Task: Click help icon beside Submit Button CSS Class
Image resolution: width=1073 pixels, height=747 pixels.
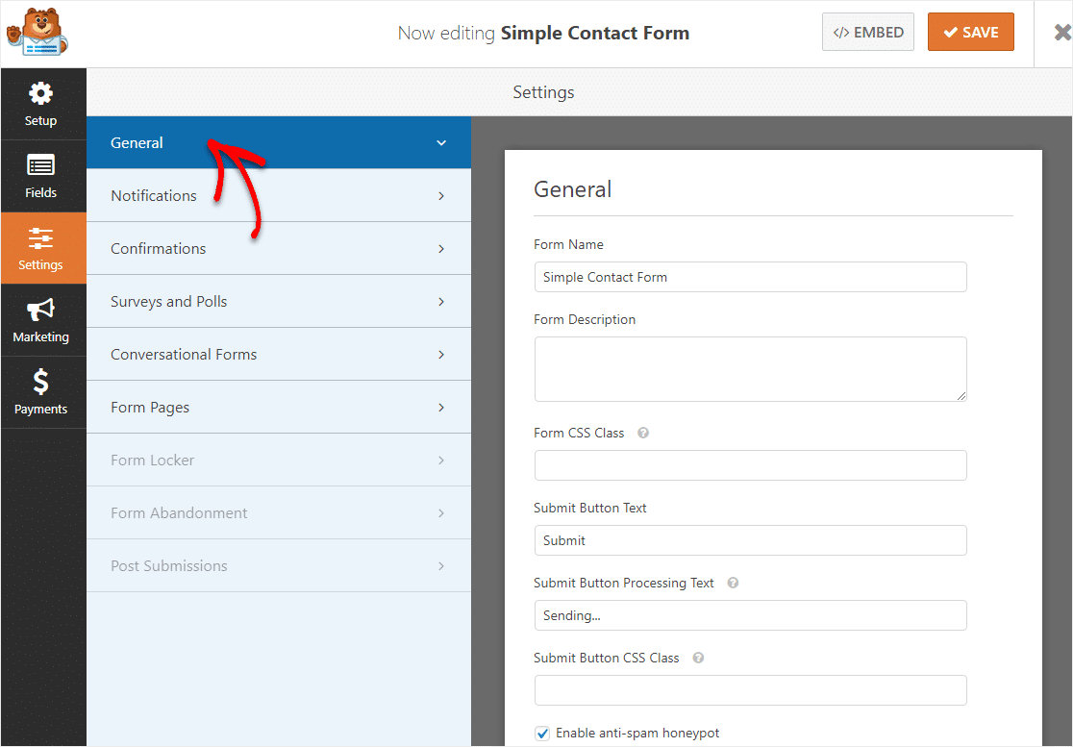Action: [698, 658]
